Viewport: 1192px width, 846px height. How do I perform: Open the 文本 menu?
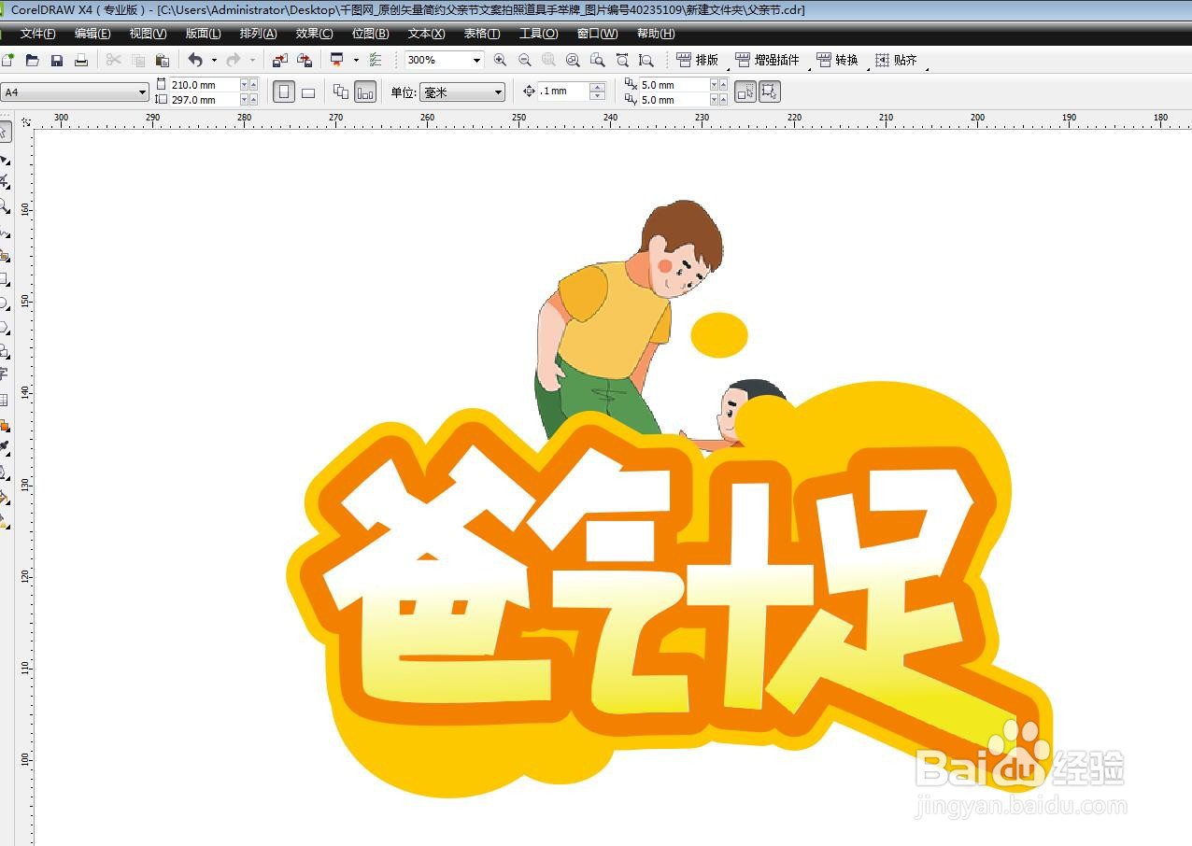[x=424, y=34]
